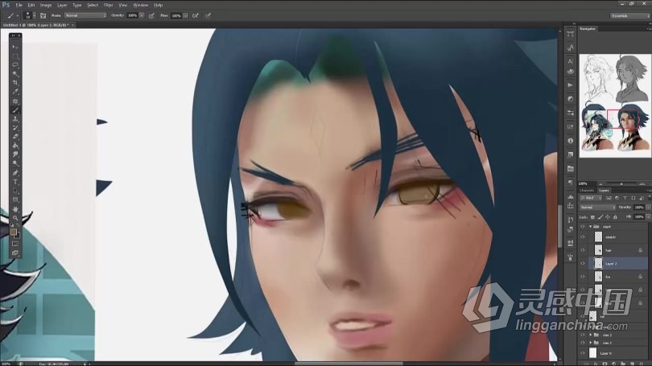Select the Path Selection tool
The width and height of the screenshot is (652, 366).
point(15,191)
